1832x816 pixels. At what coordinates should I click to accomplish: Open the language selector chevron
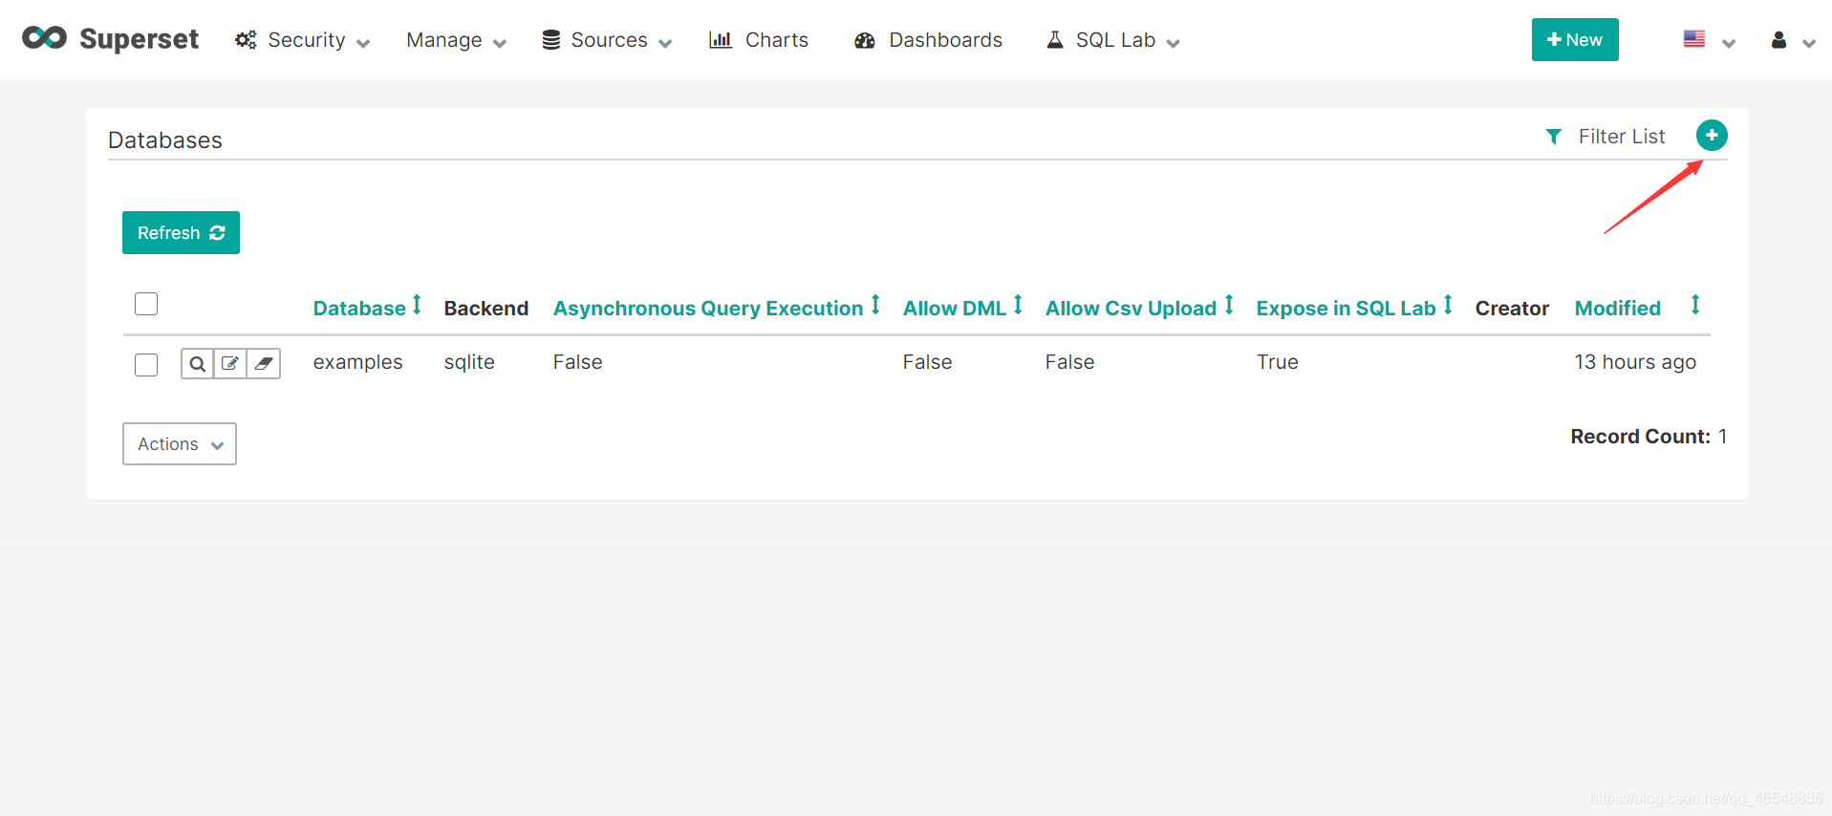pos(1729,43)
